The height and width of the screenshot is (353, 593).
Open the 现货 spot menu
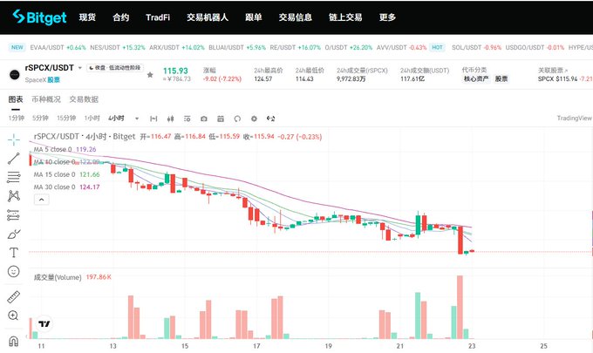click(x=87, y=17)
